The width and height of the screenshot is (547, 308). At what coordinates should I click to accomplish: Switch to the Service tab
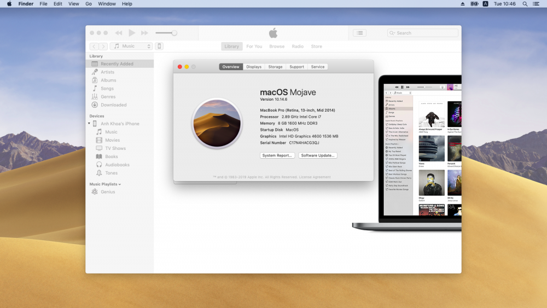tap(317, 67)
